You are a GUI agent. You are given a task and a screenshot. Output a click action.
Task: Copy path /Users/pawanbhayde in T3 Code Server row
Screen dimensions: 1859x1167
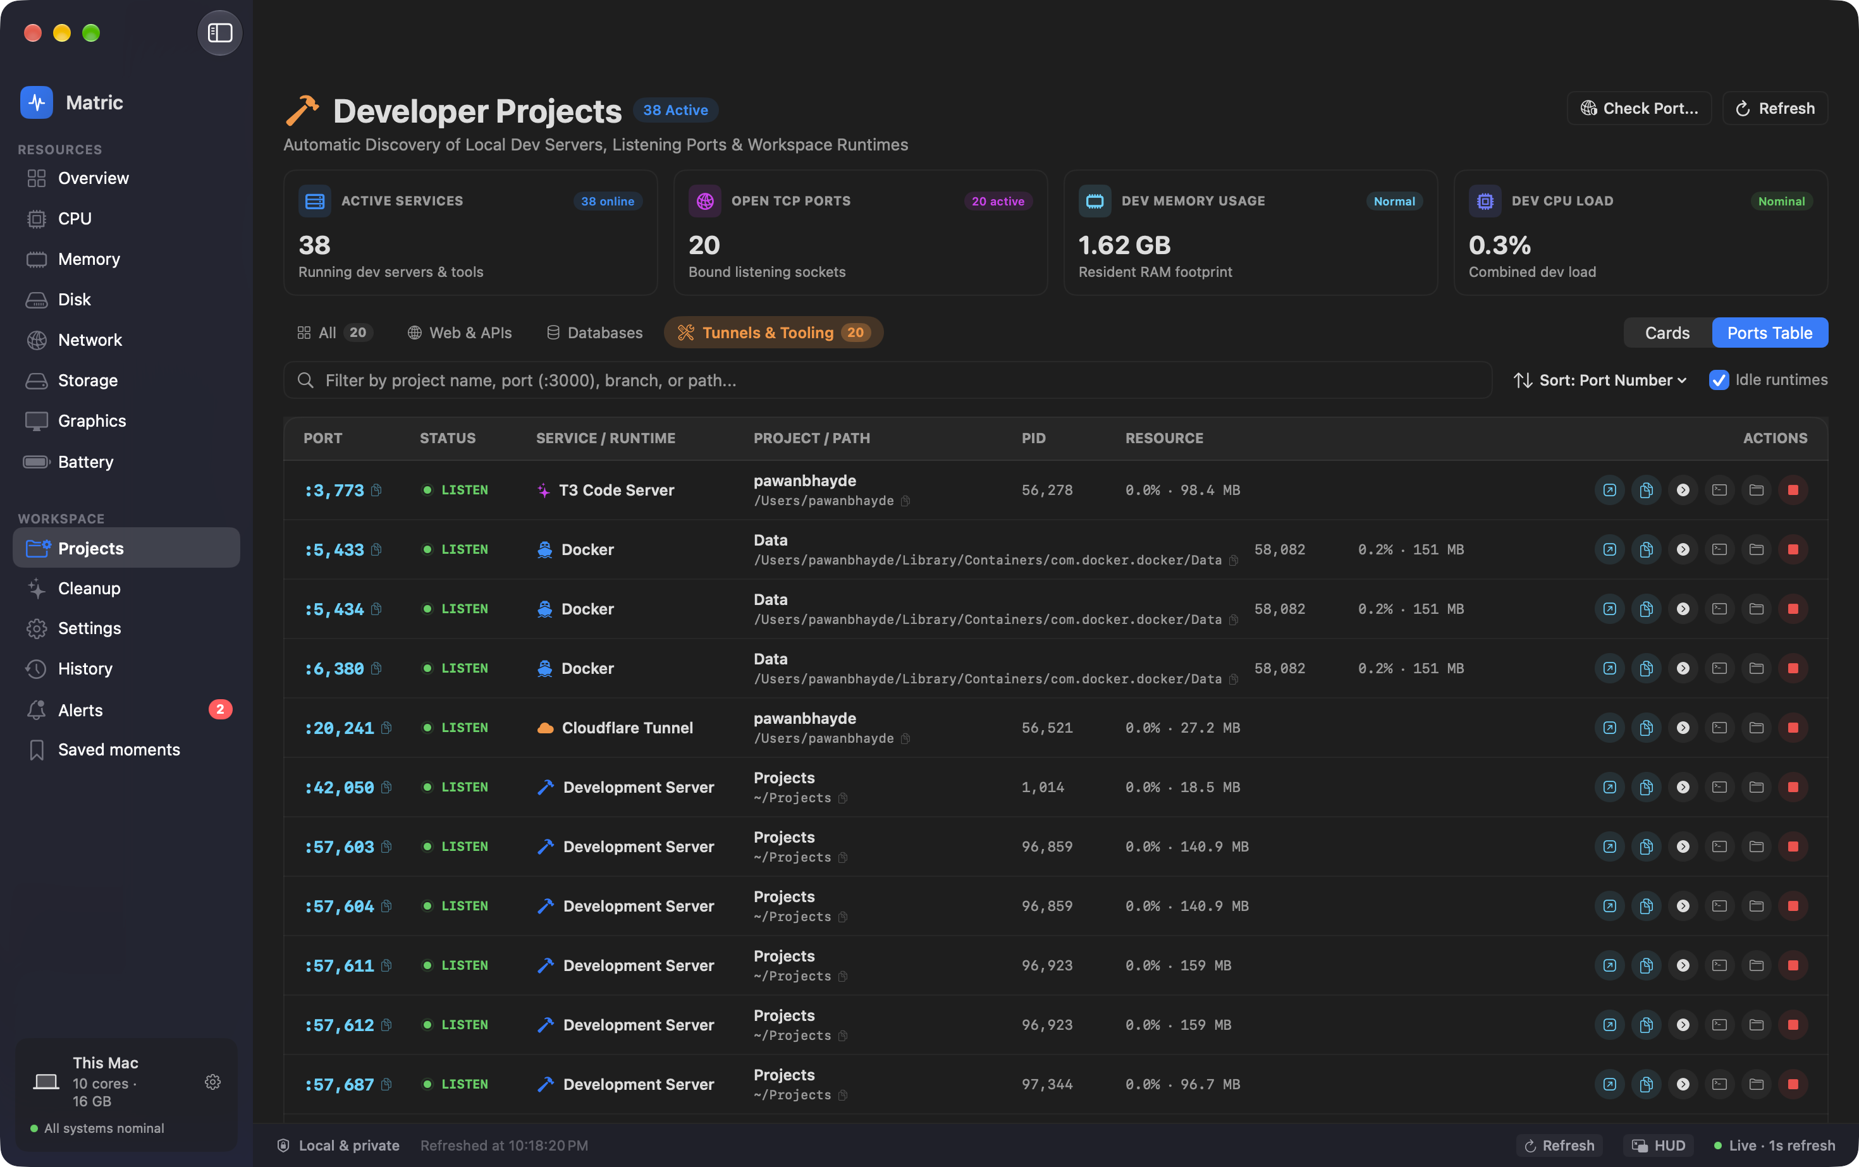[x=905, y=501]
